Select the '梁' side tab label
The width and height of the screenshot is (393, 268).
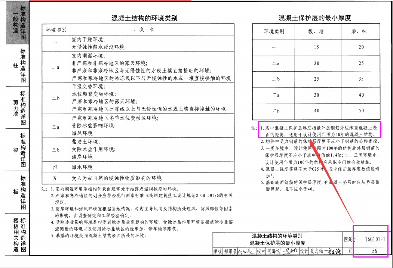coord(16,150)
